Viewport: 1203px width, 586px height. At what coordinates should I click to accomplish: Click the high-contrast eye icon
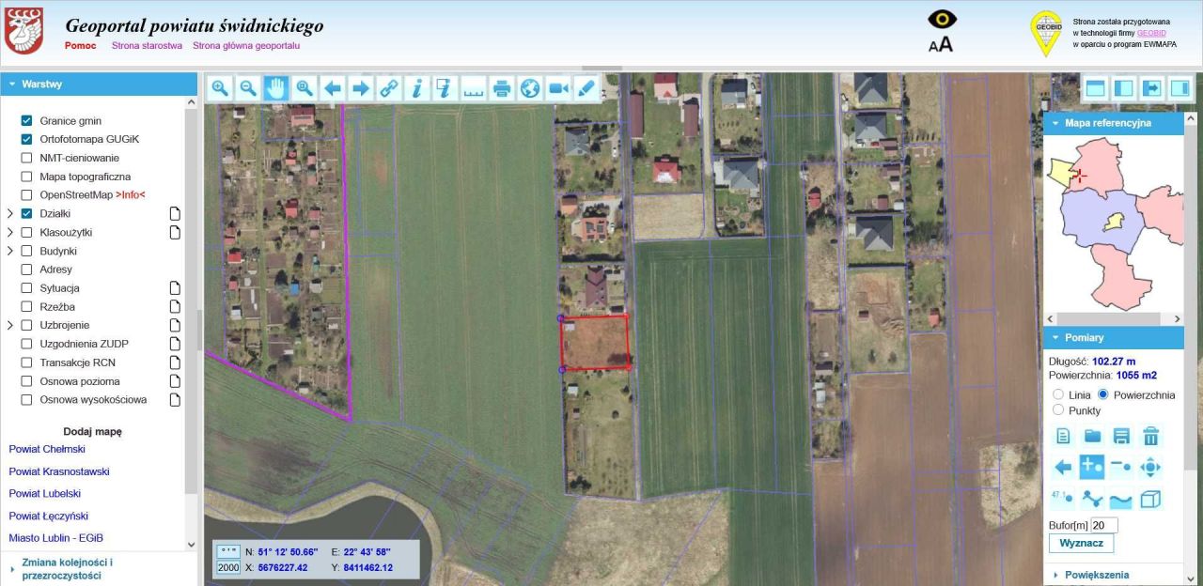942,20
